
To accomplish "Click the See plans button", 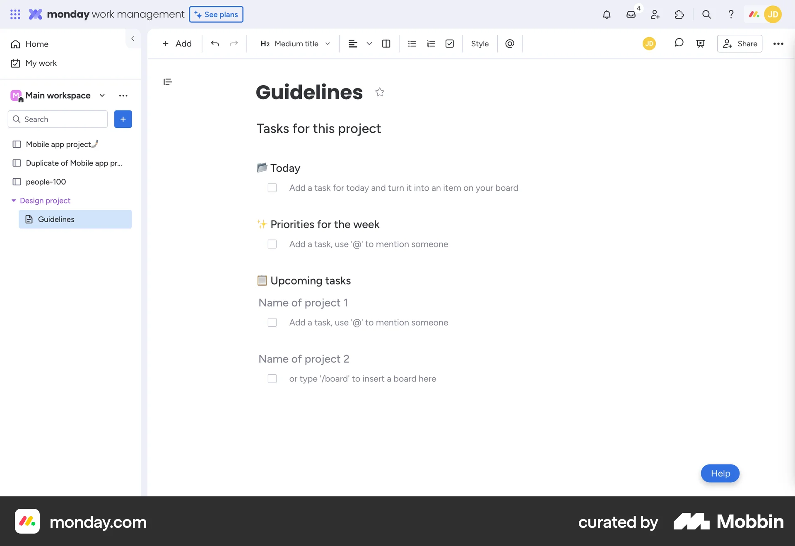I will click(216, 14).
